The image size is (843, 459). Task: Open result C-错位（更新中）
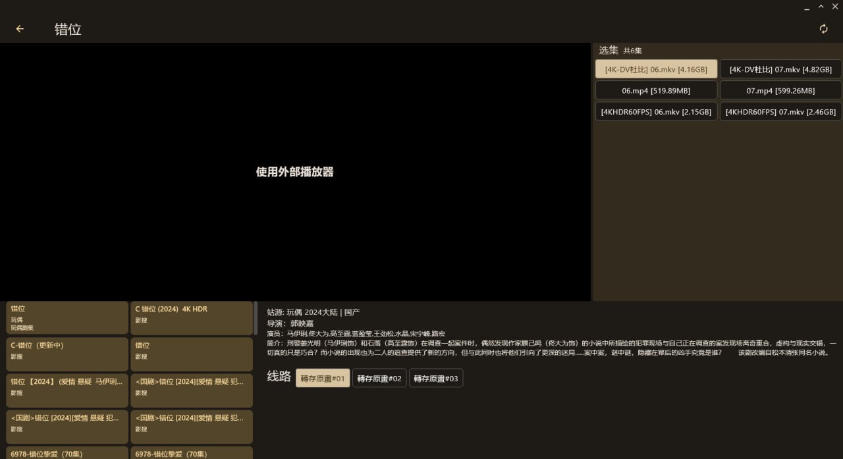(67, 354)
